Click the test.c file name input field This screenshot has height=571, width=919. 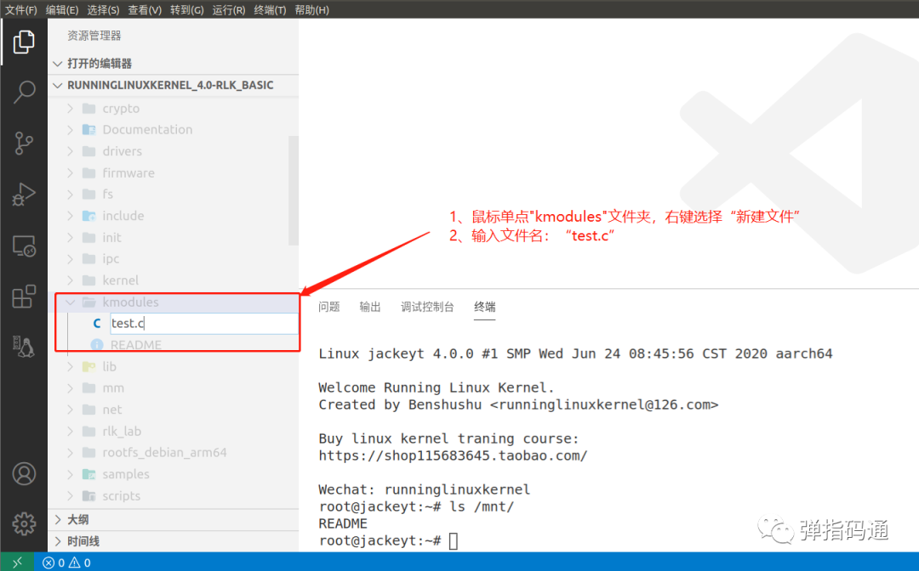pyautogui.click(x=204, y=324)
